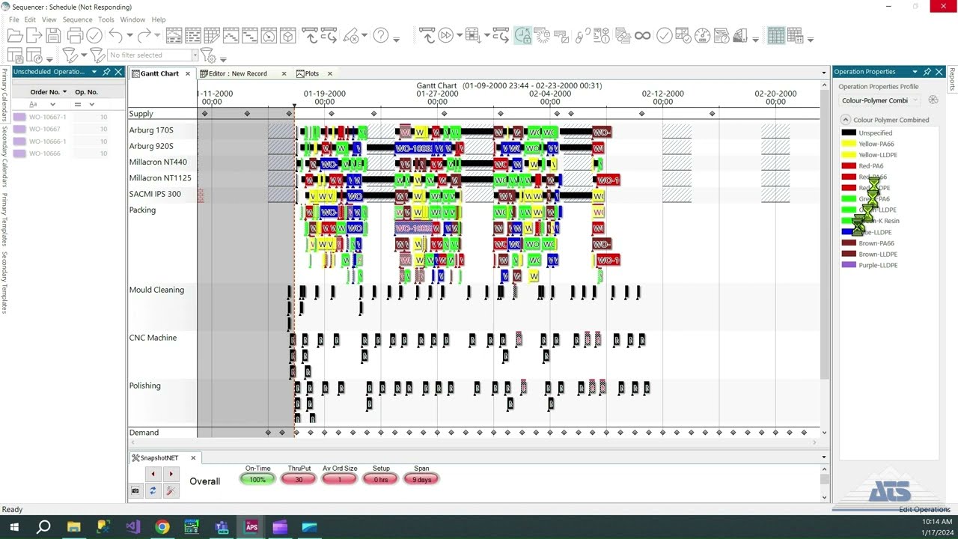The height and width of the screenshot is (539, 958).
Task: Click the 3D box view toolbar icon
Action: click(288, 35)
